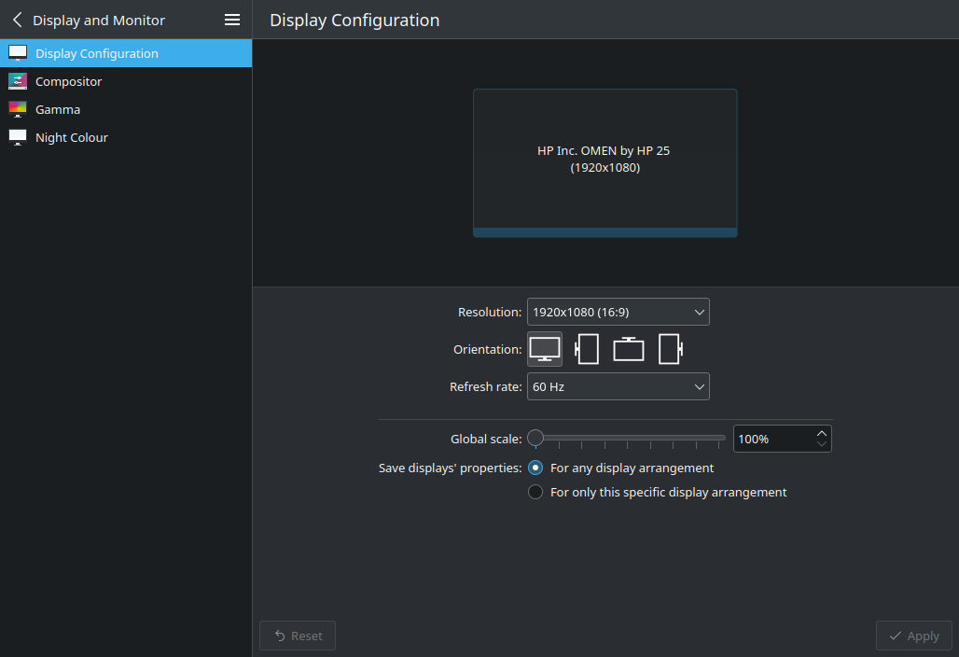Expand the Refresh rate dropdown
This screenshot has width=959, height=657.
coord(618,386)
